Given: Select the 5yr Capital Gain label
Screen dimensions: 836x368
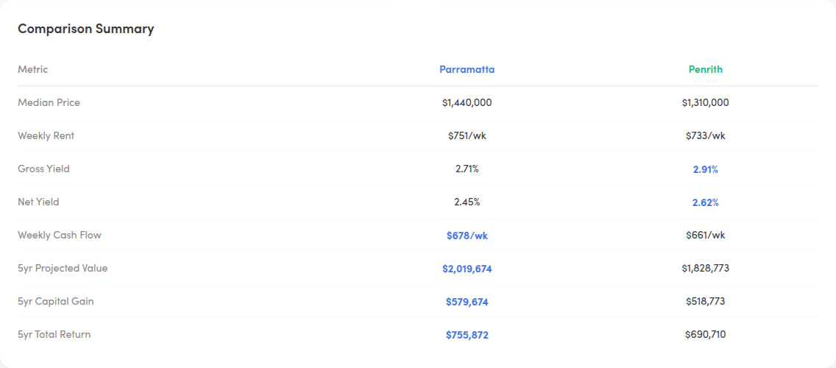Looking at the screenshot, I should pos(55,301).
